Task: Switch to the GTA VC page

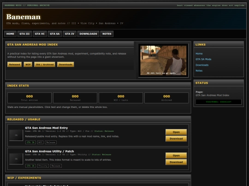Action: point(40,34)
